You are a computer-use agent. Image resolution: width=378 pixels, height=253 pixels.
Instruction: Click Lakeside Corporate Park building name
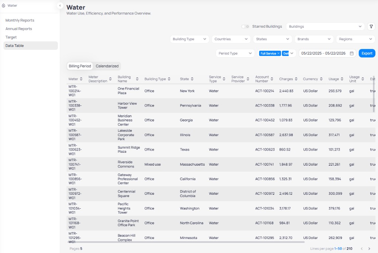coord(126,135)
